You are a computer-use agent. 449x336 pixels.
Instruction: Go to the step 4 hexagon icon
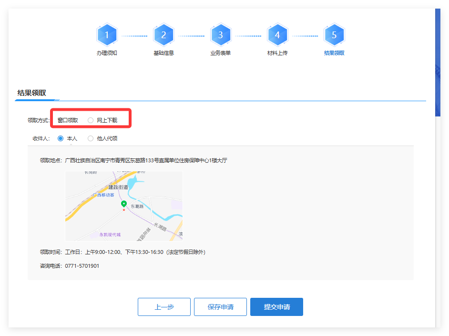click(x=277, y=35)
